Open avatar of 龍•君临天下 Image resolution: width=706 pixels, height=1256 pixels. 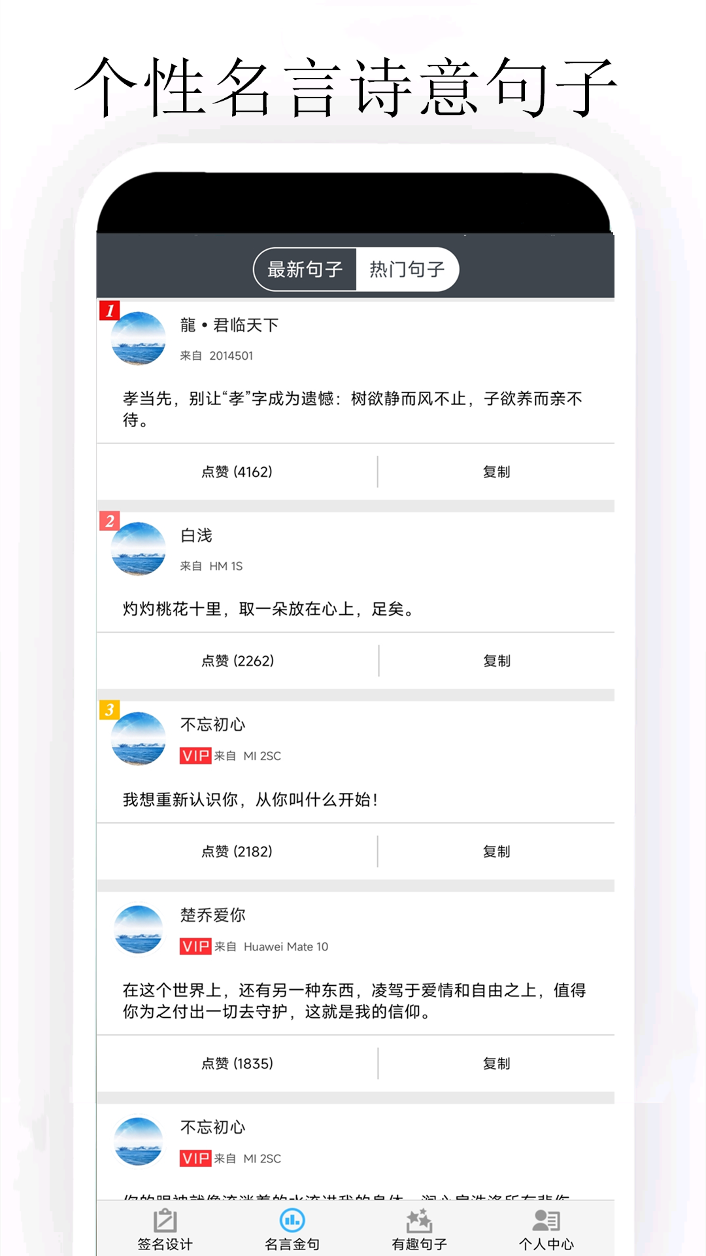tap(139, 338)
